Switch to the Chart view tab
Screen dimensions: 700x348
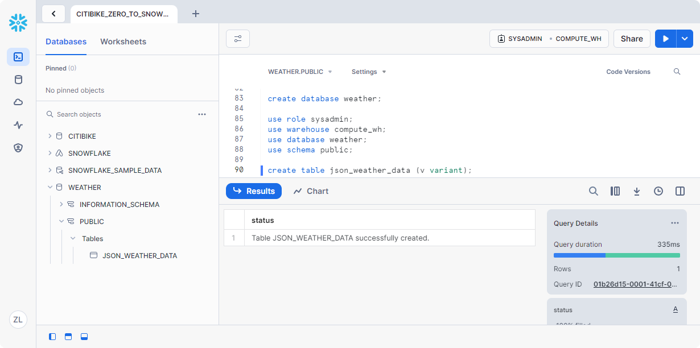pos(311,191)
